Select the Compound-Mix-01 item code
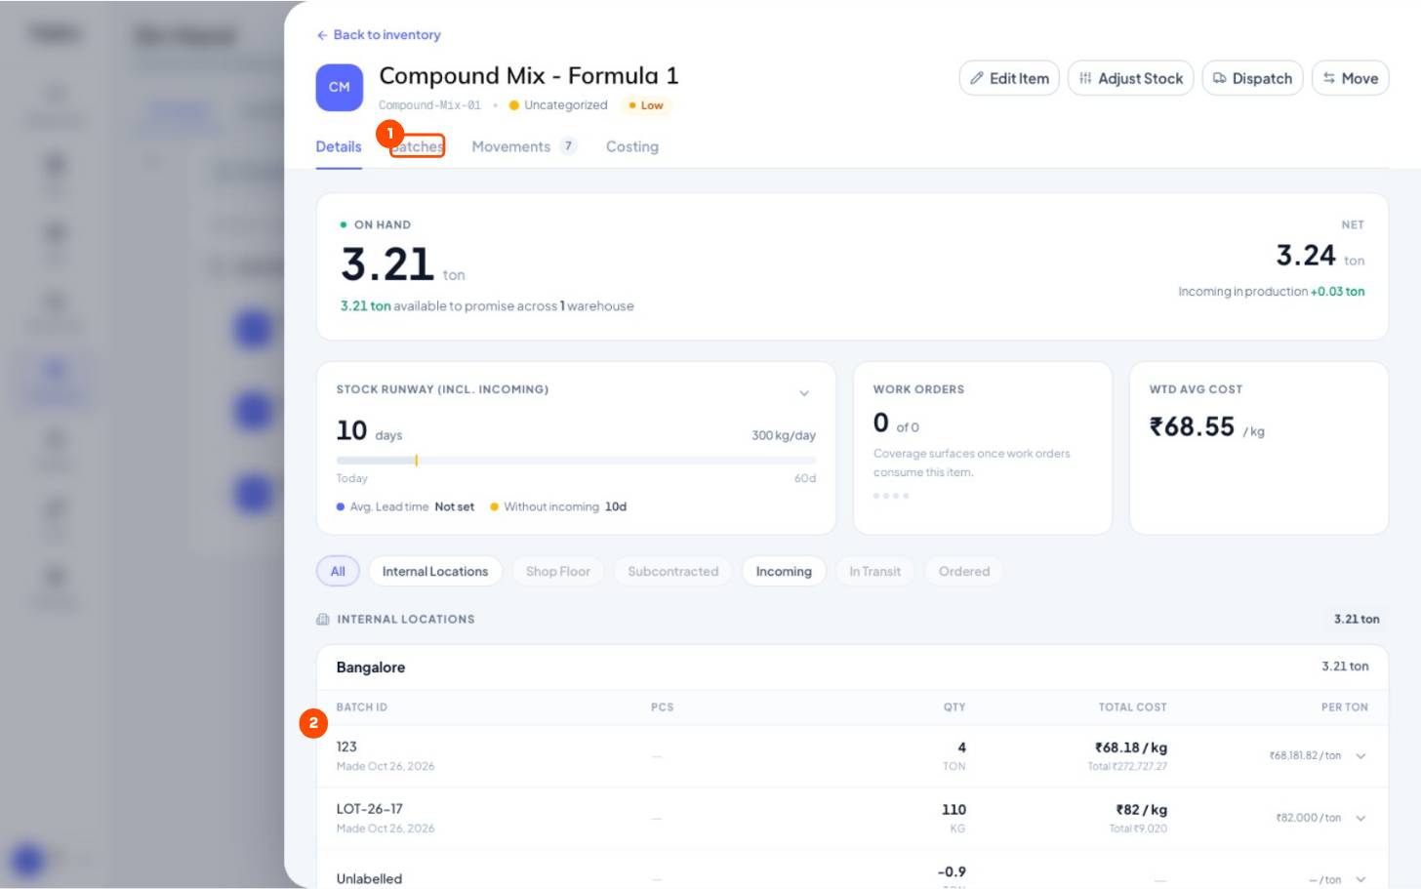 (x=429, y=105)
